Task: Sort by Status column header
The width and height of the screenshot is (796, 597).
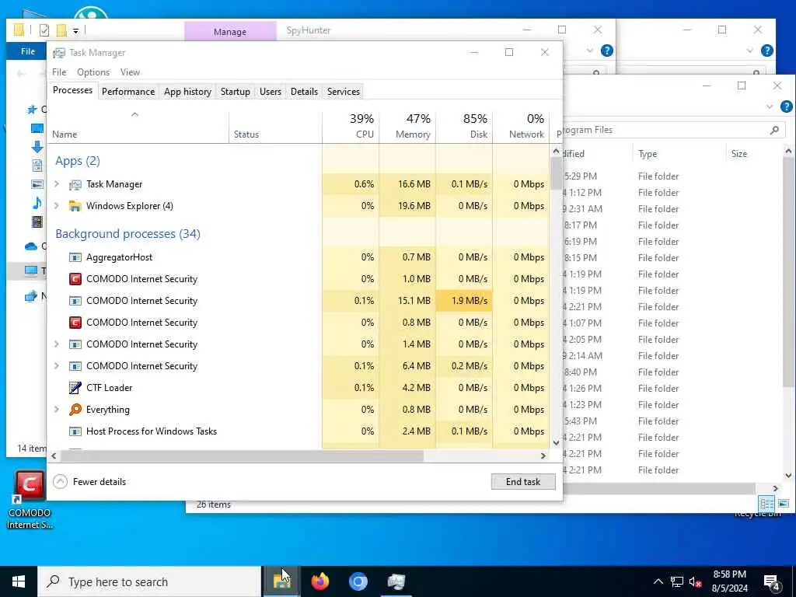Action: [x=276, y=127]
